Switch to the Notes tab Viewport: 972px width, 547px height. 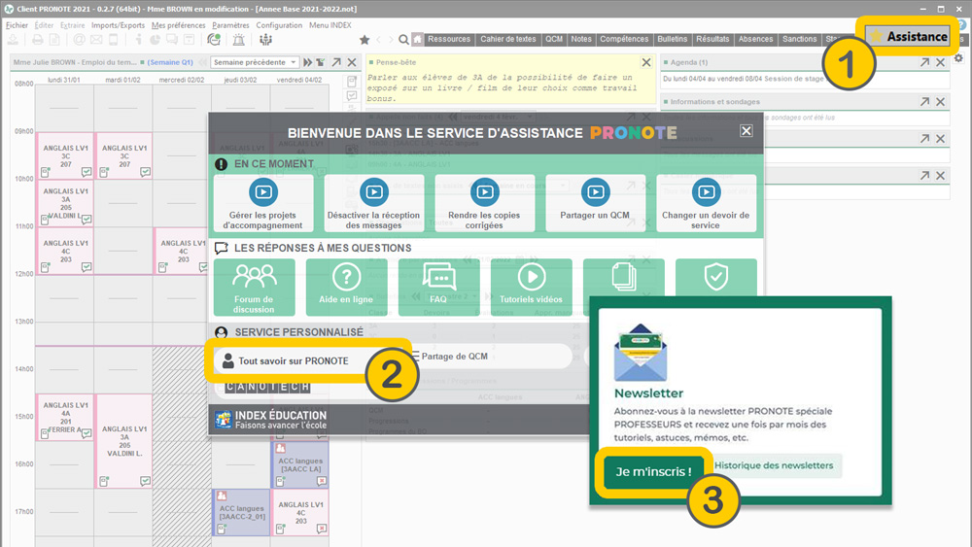pos(581,39)
